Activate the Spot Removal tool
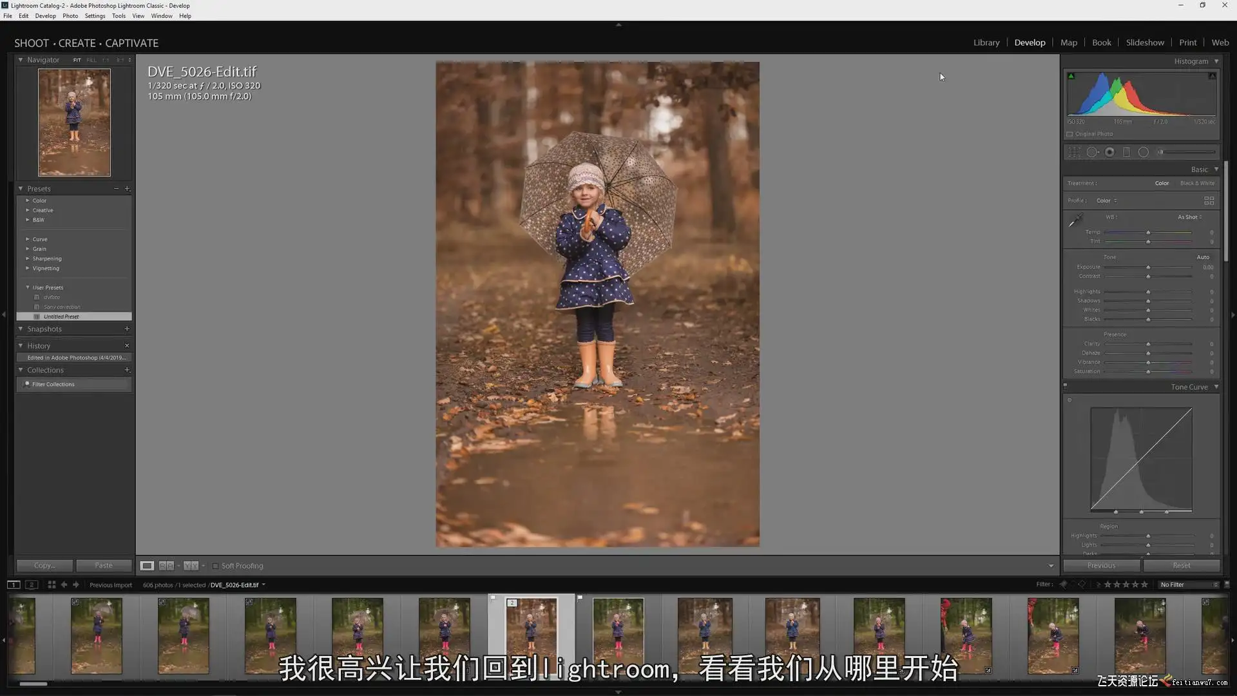Viewport: 1237px width, 696px height. [1092, 152]
